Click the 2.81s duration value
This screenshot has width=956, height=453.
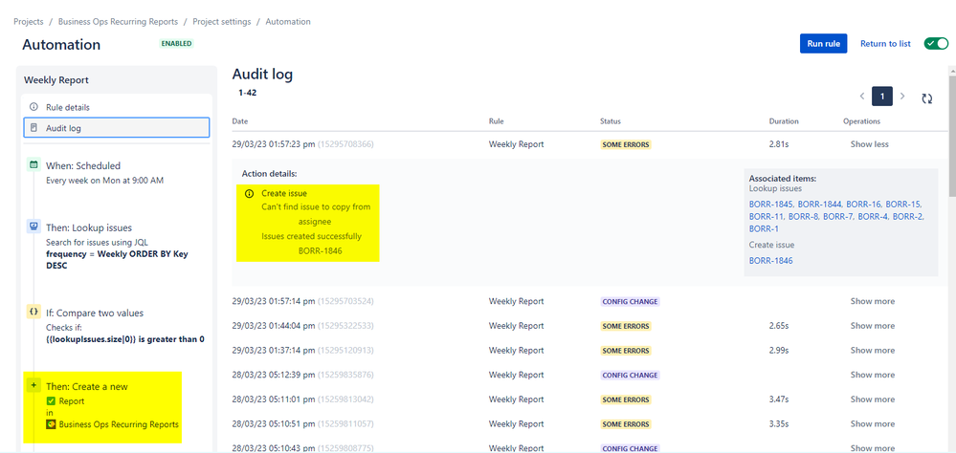(779, 144)
